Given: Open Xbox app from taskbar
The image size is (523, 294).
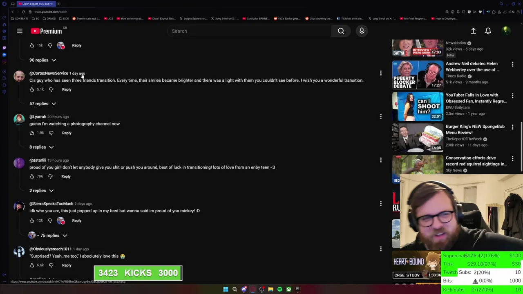Looking at the screenshot, I should coord(288,289).
